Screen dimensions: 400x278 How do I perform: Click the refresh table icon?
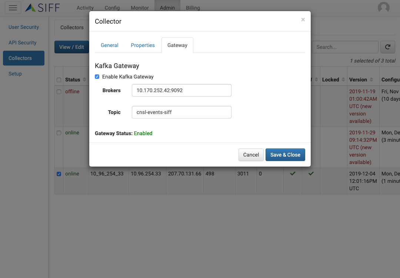pyautogui.click(x=387, y=47)
